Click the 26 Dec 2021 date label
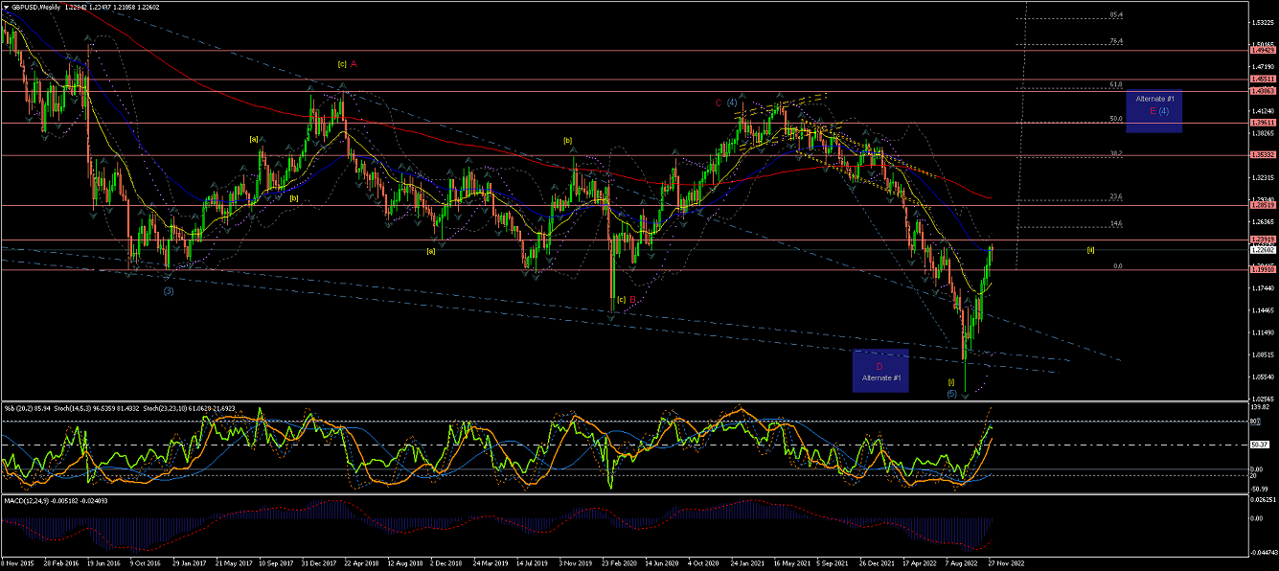The image size is (1279, 571). click(x=879, y=565)
